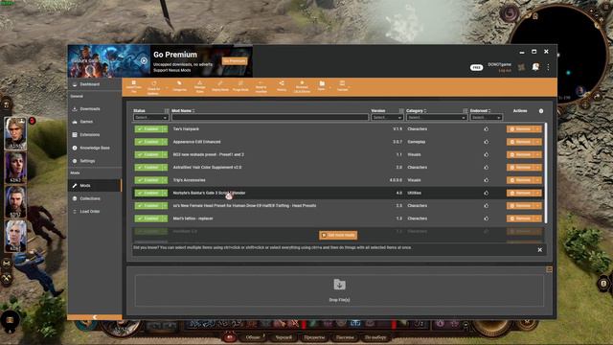
Task: Select the white-haired bottom party portrait in game
Action: (x=15, y=236)
